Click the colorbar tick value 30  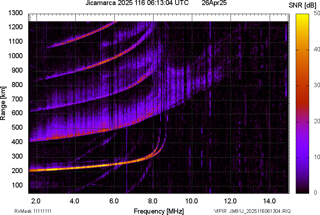[x=317, y=85]
